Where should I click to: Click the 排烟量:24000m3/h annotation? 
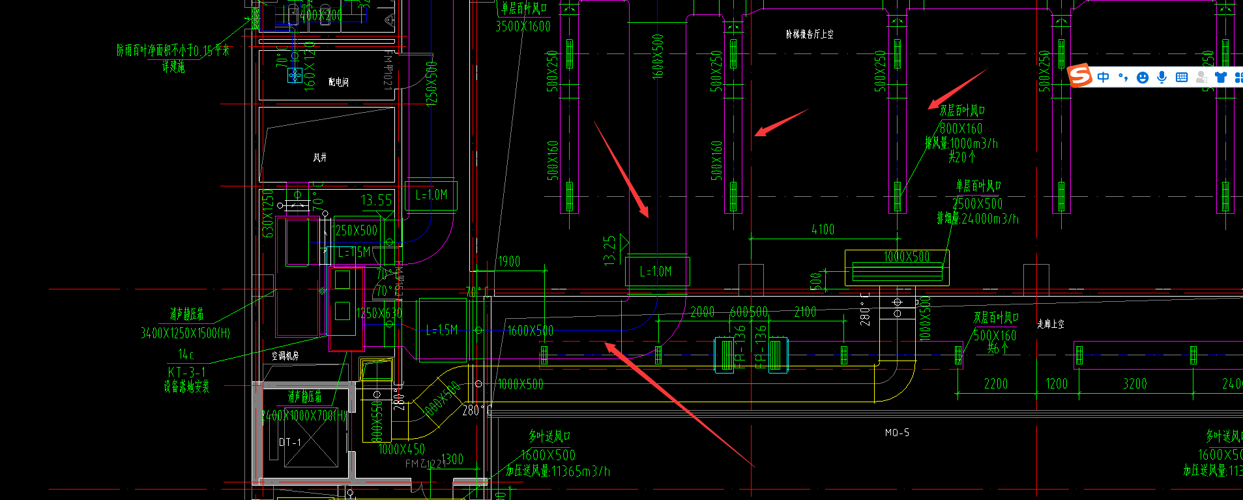click(978, 218)
